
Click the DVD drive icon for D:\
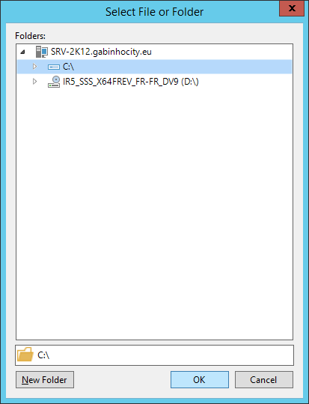click(54, 82)
